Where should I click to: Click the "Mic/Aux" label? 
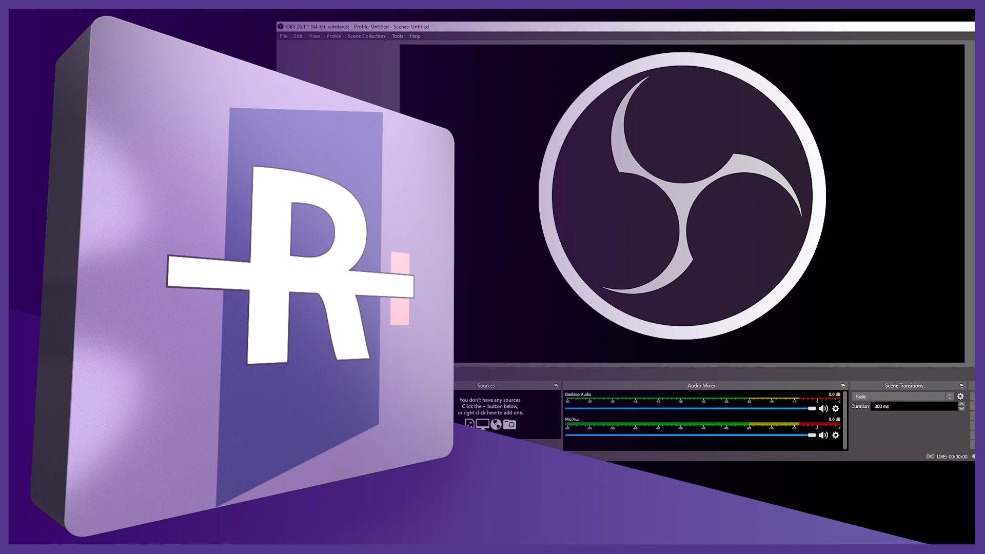(572, 420)
